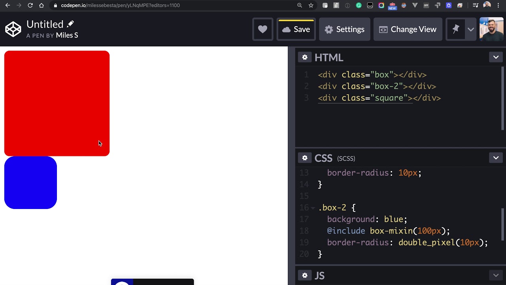Click the browser forward arrow

(x=19, y=6)
